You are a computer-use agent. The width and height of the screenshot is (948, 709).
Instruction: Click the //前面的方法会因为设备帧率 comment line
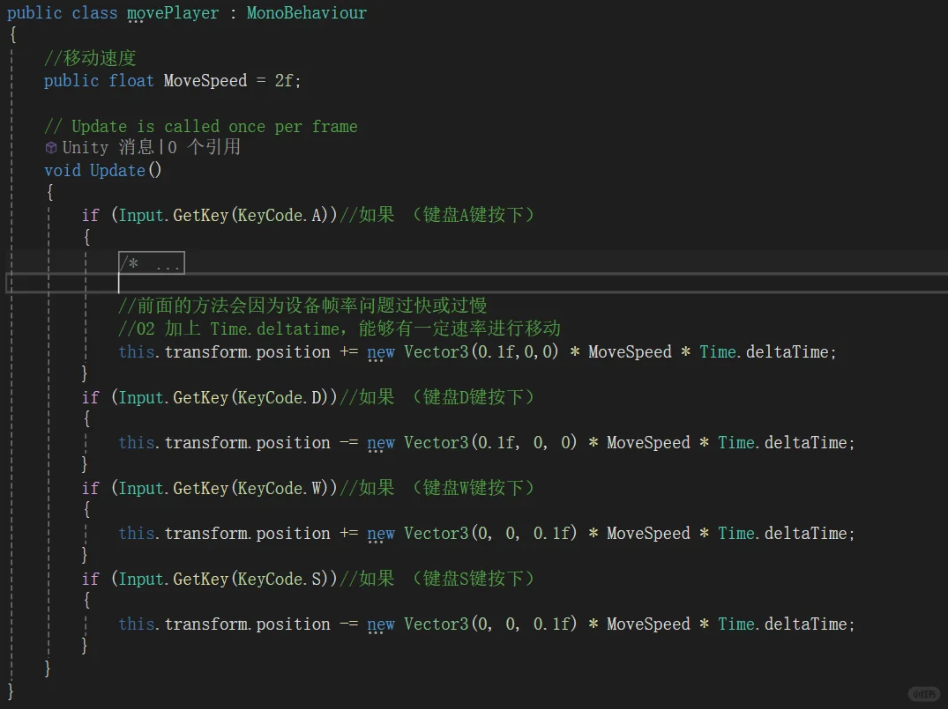point(302,305)
